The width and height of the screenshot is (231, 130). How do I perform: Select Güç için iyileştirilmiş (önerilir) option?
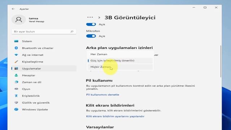point(120,60)
